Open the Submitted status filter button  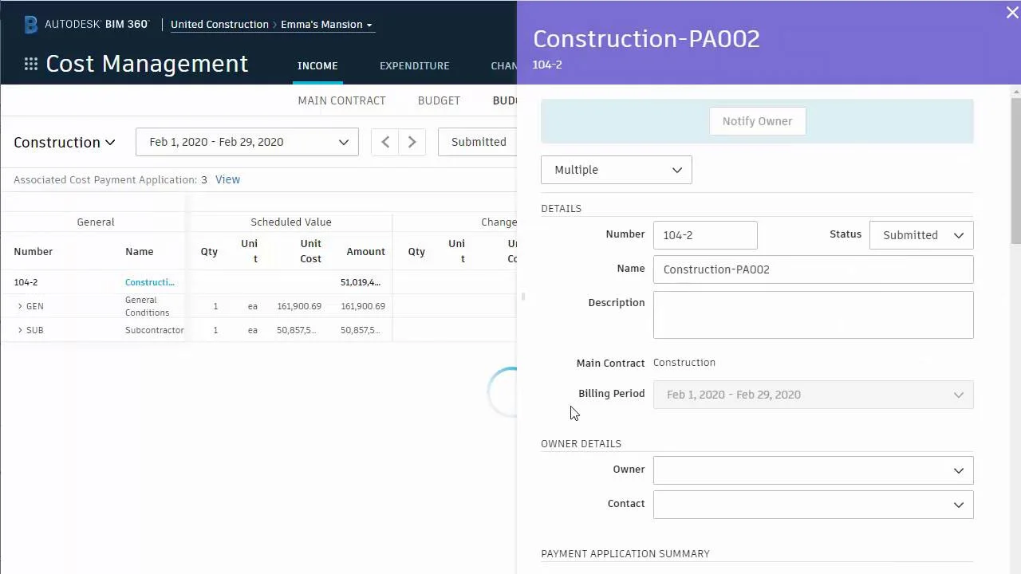tap(478, 142)
